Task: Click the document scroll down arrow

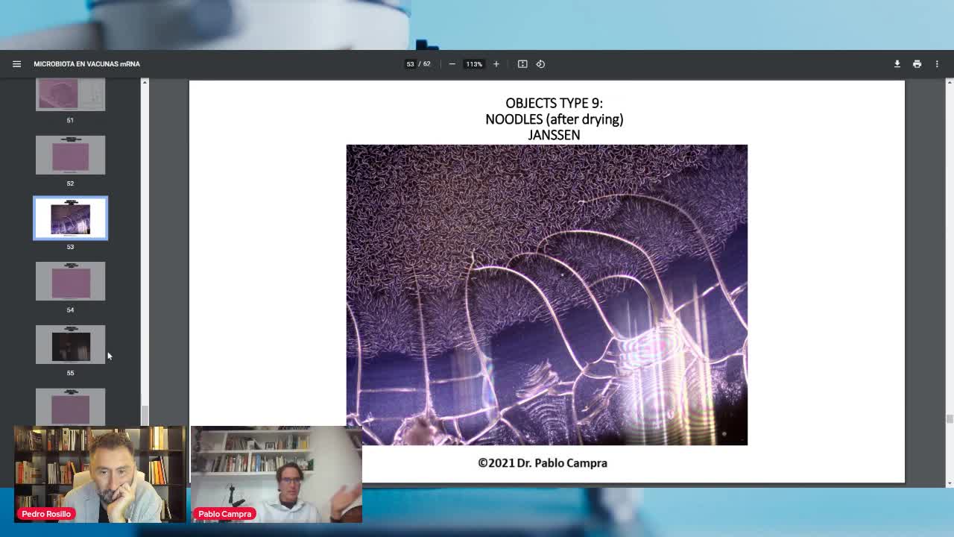Action: (x=949, y=483)
